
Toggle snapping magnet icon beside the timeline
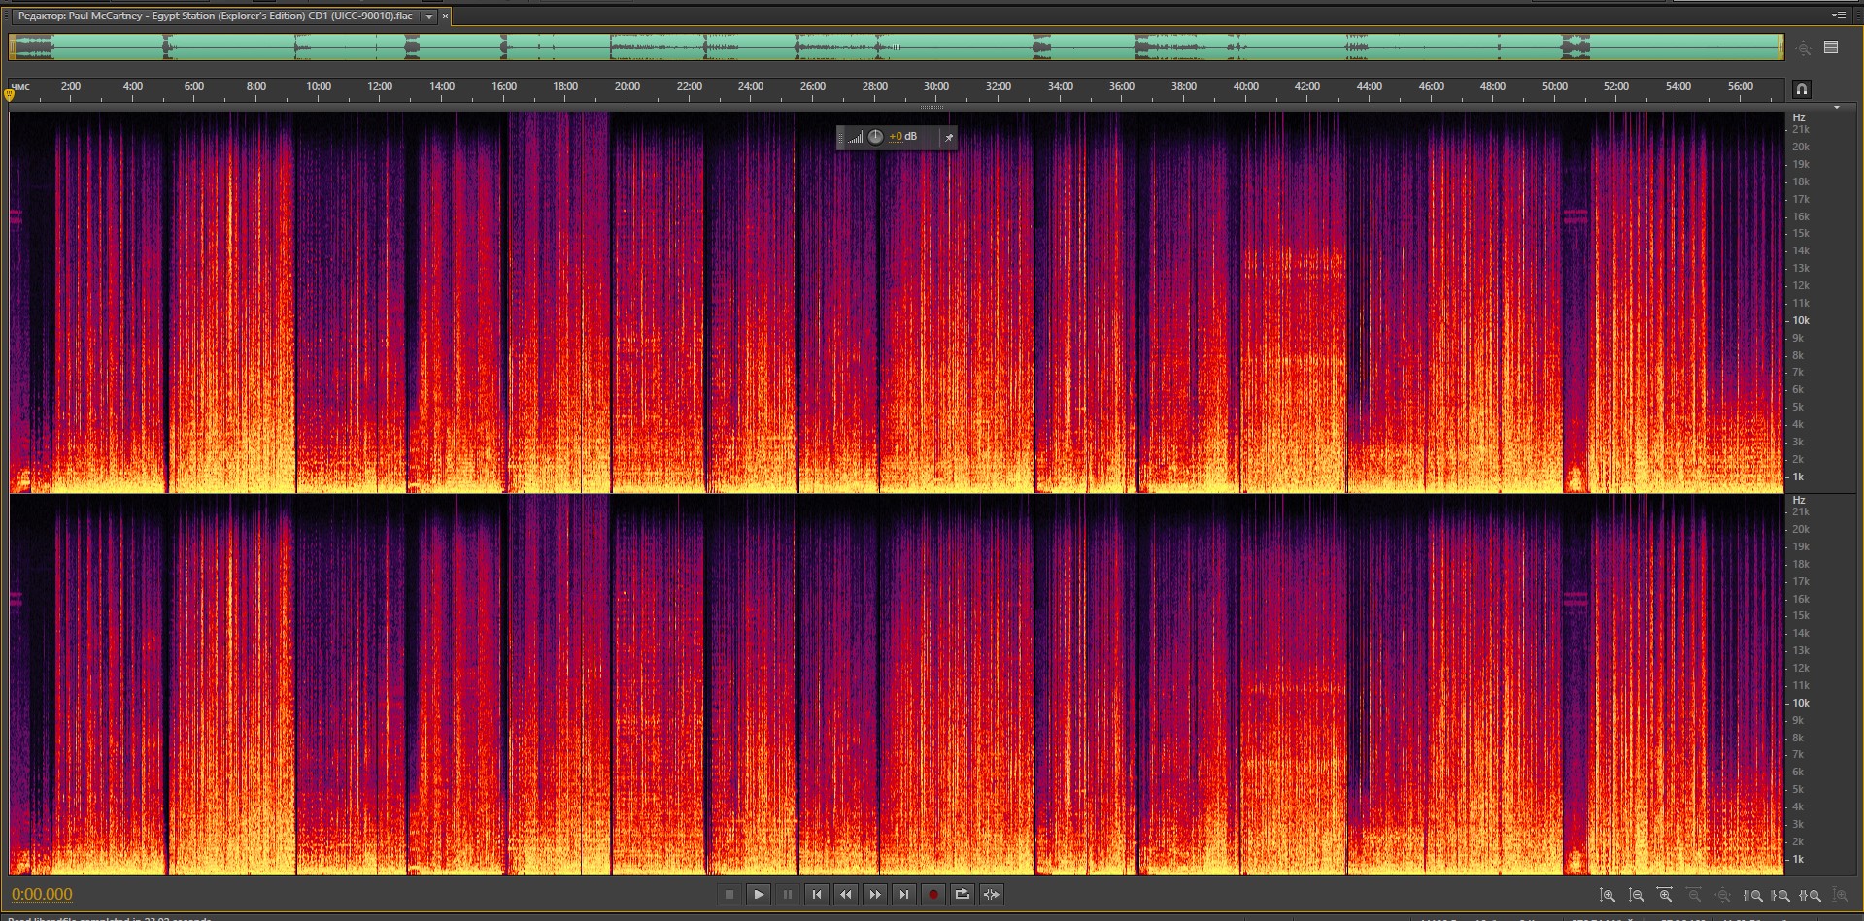[x=1801, y=89]
